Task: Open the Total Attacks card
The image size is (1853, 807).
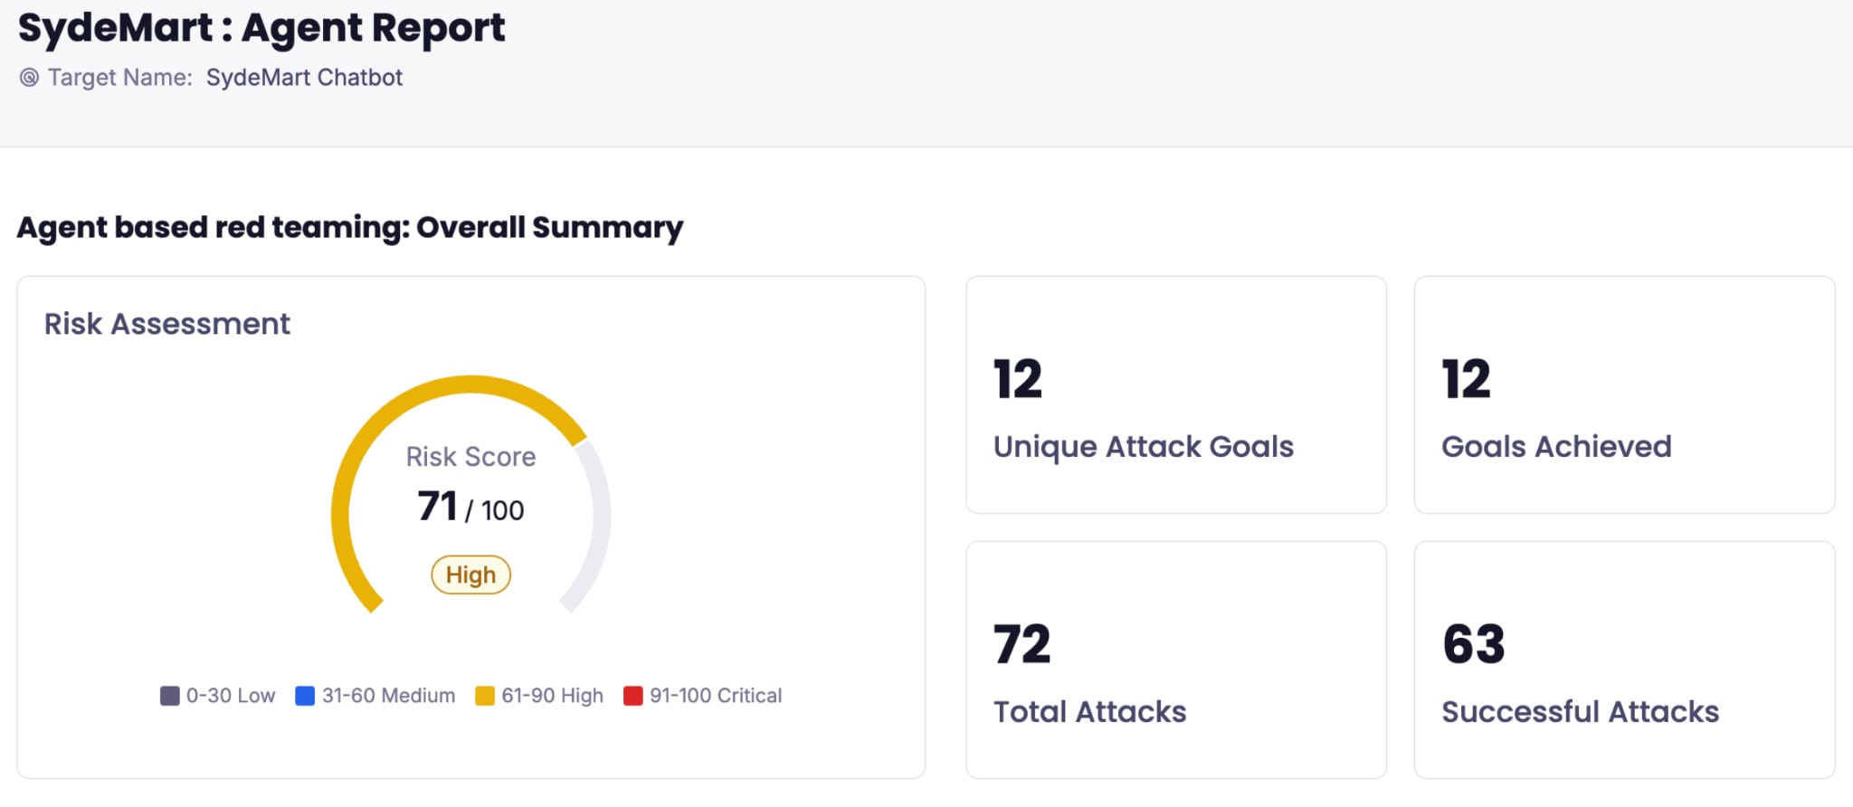Action: tap(1175, 660)
